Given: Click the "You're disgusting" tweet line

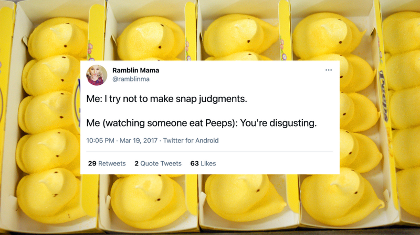Looking at the screenshot, I should pyautogui.click(x=202, y=123).
